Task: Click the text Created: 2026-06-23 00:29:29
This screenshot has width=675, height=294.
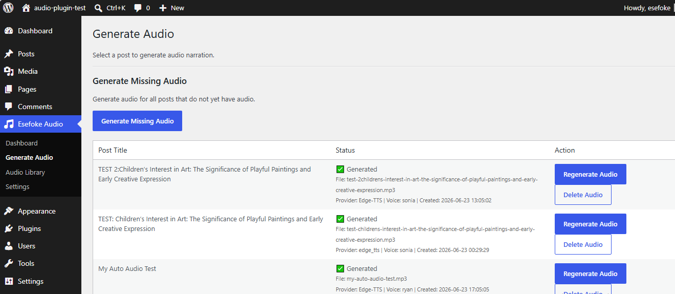Action: pos(453,250)
